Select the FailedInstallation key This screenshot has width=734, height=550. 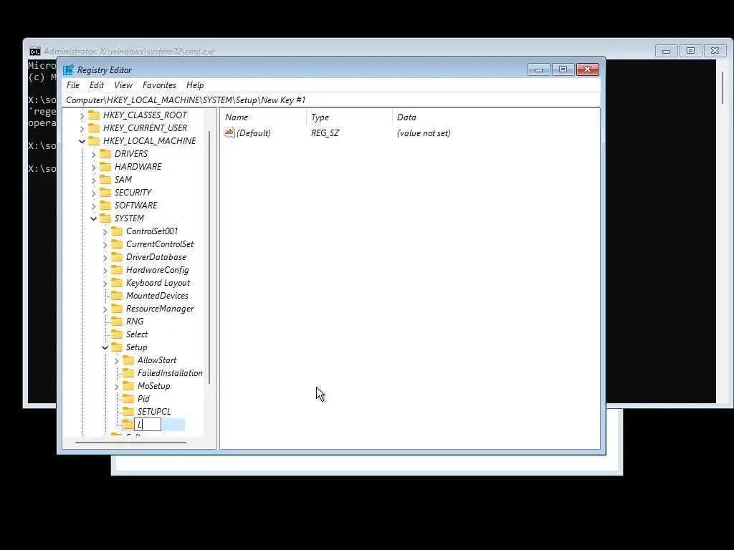(170, 372)
